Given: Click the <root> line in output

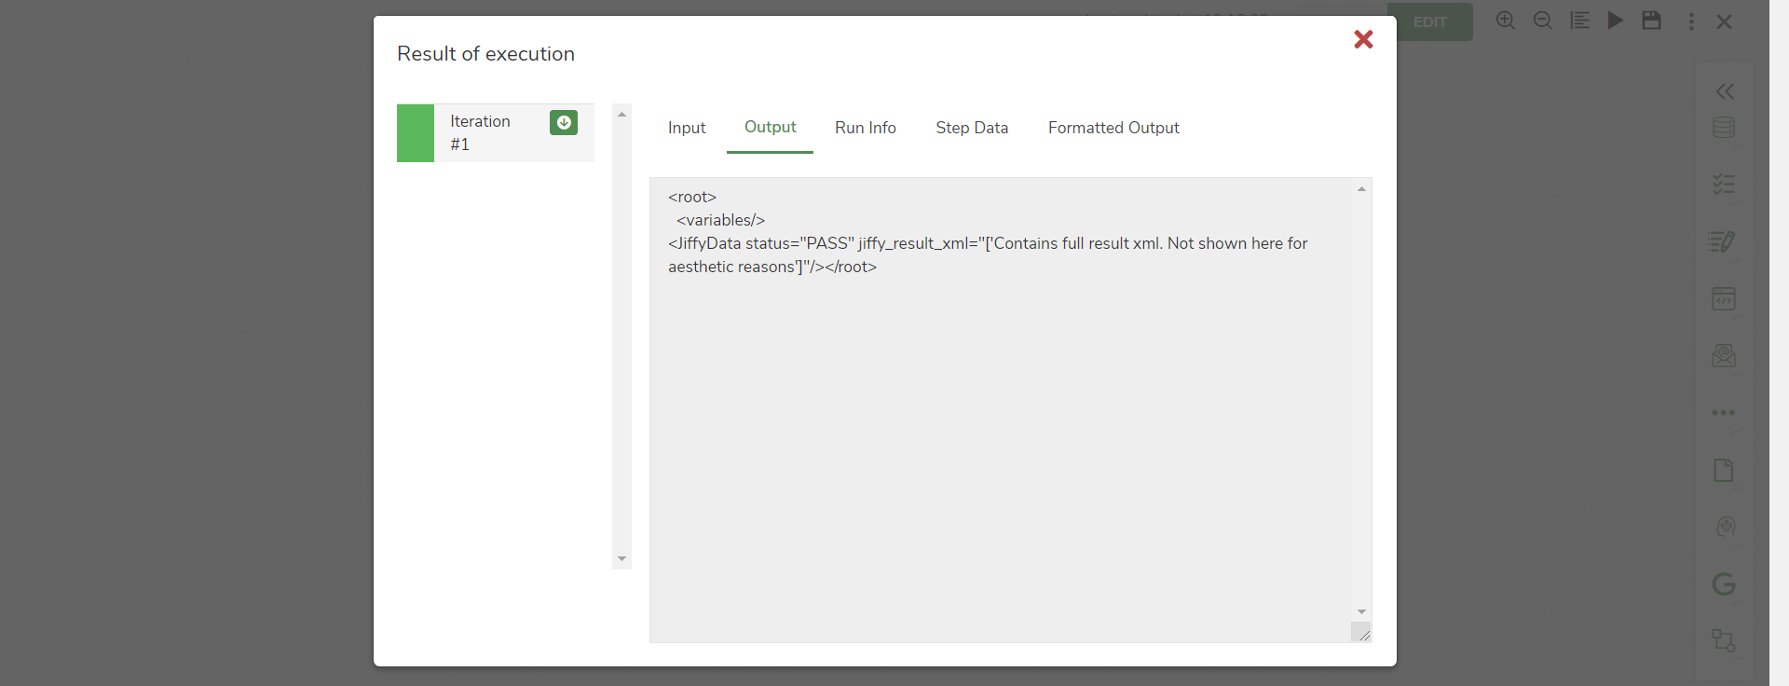Looking at the screenshot, I should click(x=692, y=197).
